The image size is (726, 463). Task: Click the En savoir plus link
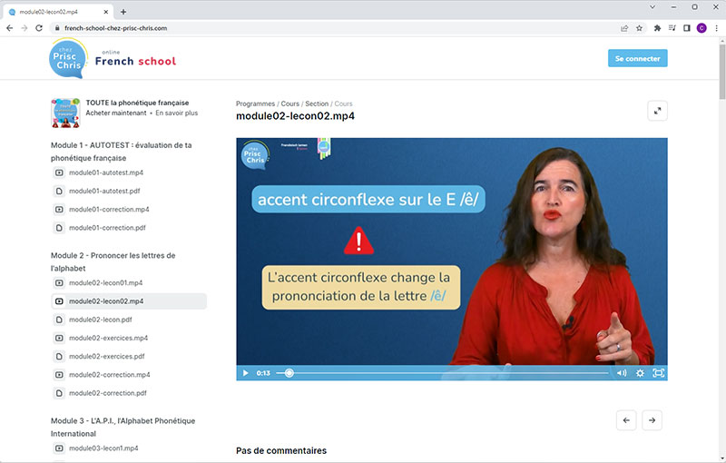(176, 113)
